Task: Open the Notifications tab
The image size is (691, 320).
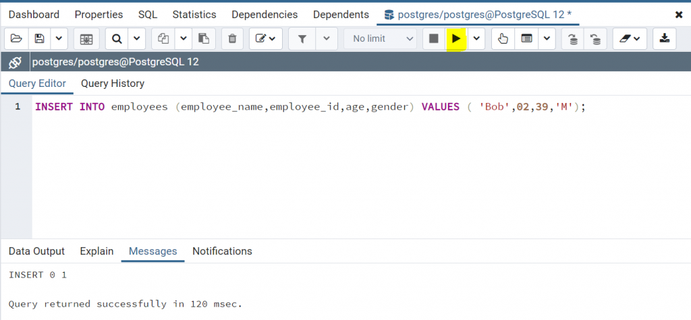Action: (222, 251)
